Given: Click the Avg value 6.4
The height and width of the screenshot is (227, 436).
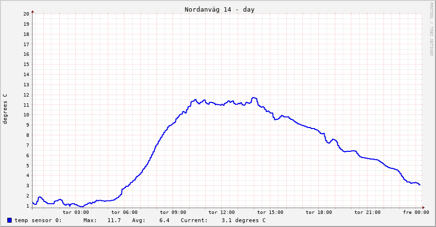Looking at the screenshot, I should (x=164, y=220).
